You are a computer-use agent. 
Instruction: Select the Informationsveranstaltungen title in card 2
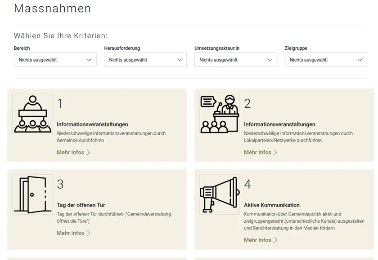click(279, 124)
